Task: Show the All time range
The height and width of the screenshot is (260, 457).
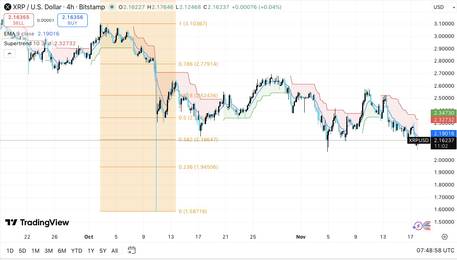Action: [x=114, y=251]
